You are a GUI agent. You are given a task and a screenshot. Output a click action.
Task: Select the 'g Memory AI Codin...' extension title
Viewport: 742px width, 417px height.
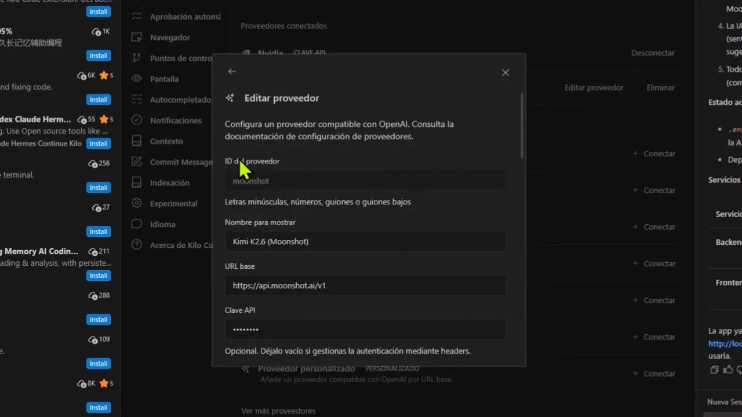pos(39,251)
